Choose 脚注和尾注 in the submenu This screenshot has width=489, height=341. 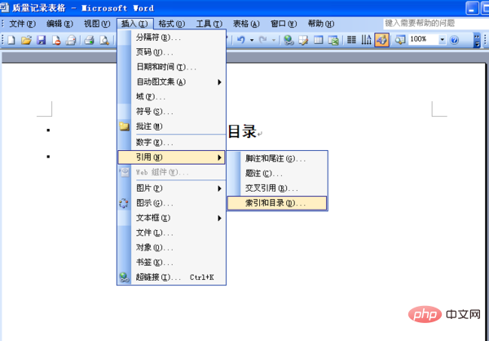275,158
